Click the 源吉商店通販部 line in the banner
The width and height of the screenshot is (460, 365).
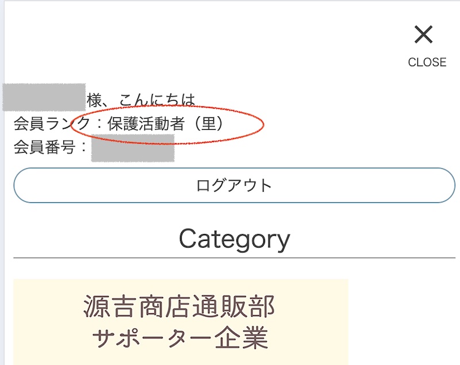click(x=179, y=308)
